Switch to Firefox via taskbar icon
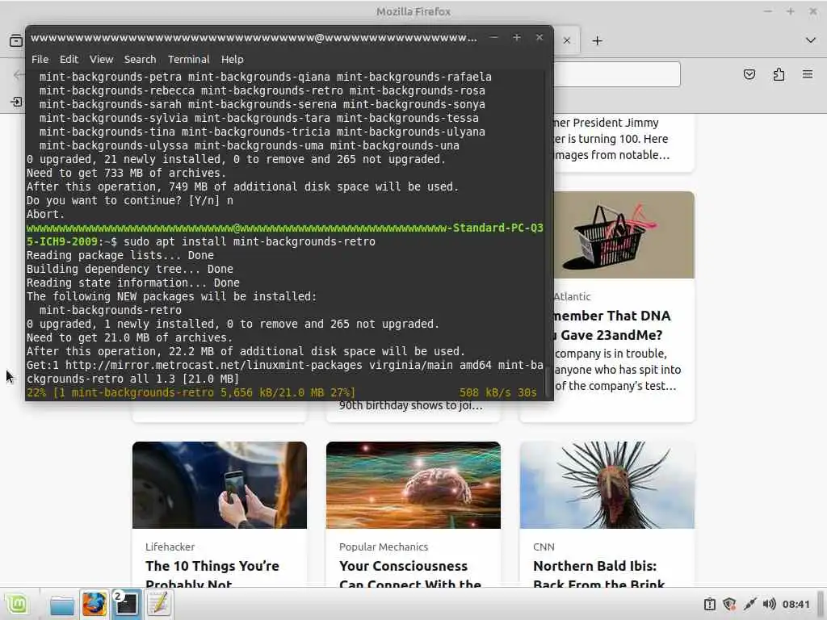This screenshot has height=620, width=827. (x=94, y=604)
